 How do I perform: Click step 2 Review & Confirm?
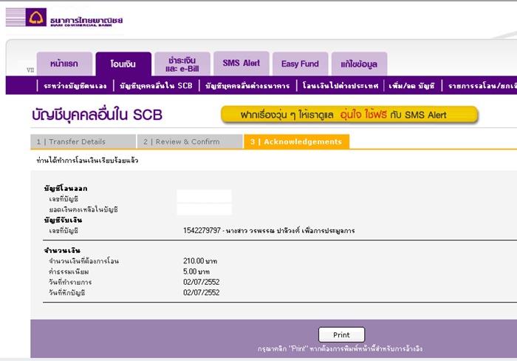pyautogui.click(x=190, y=142)
